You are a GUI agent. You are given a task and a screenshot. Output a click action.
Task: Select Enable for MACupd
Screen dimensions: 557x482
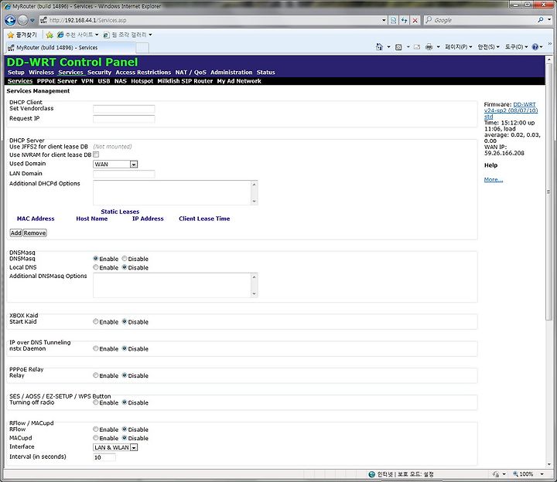pyautogui.click(x=96, y=438)
